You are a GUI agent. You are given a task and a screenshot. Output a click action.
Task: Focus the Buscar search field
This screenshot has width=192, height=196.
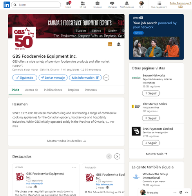coord(36,5)
